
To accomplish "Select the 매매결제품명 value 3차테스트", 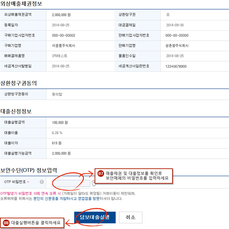I will tap(60, 56).
